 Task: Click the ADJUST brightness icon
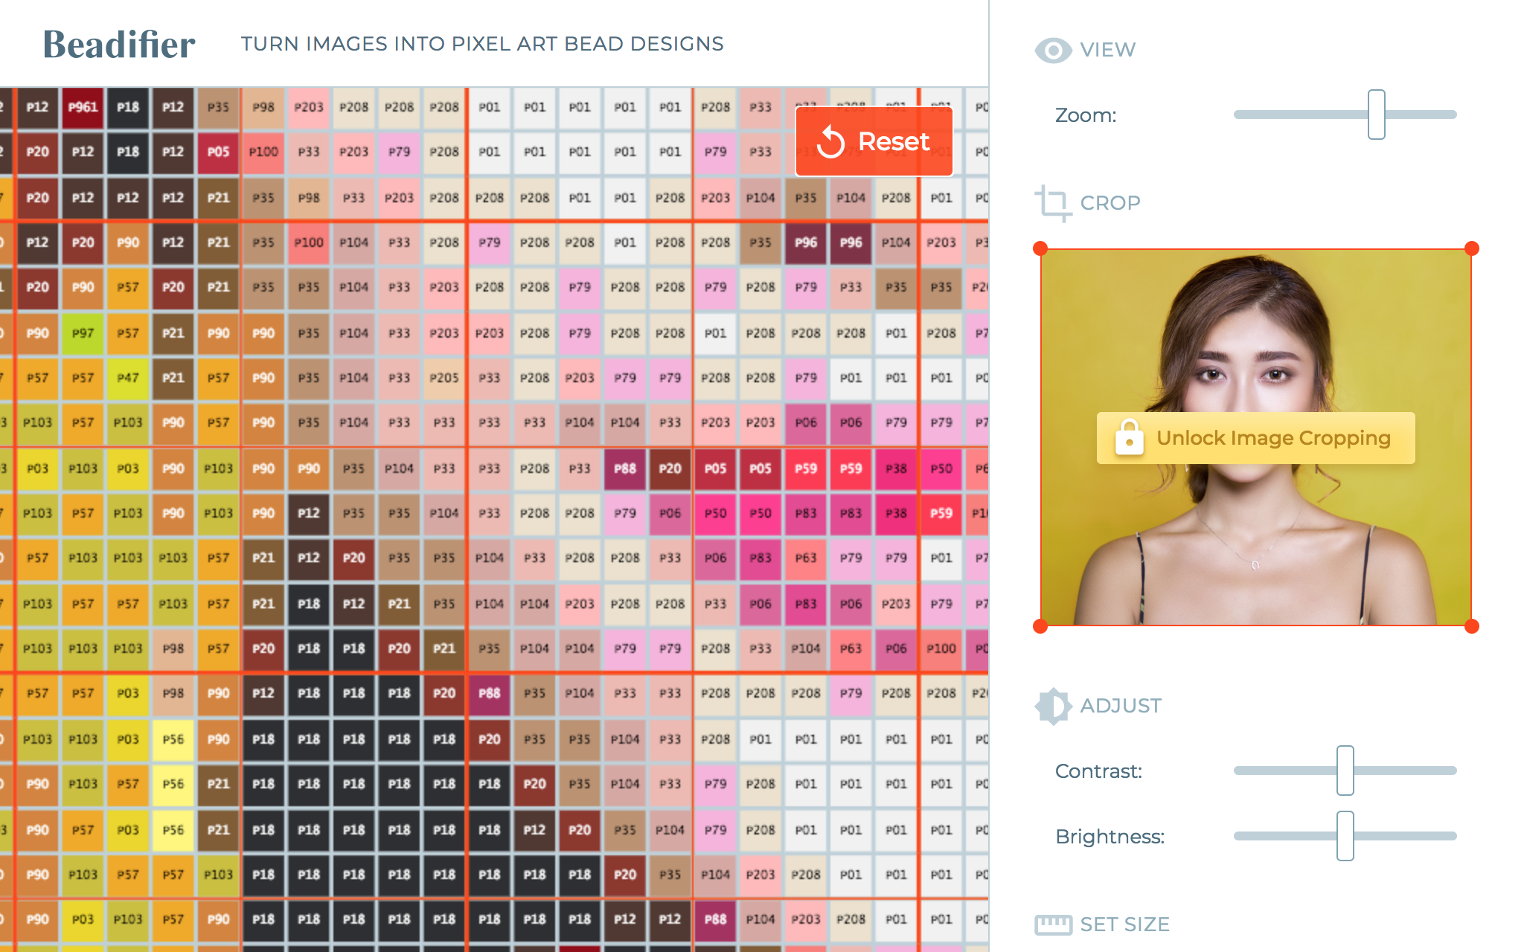[1053, 706]
